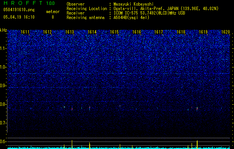Click the ICOM IC-575 receiver text
Image resolution: width=234 pixels, height=149 pixels.
[x=149, y=13]
